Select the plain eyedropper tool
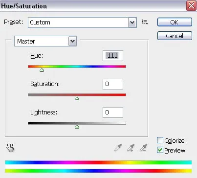 point(118,148)
